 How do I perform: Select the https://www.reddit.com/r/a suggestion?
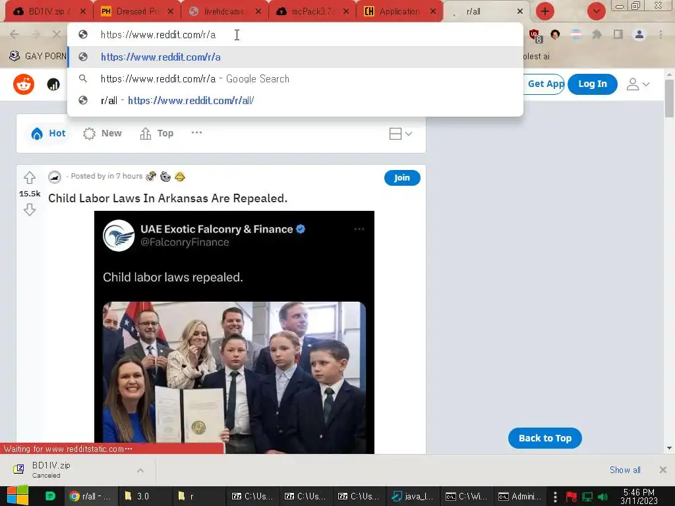click(295, 57)
